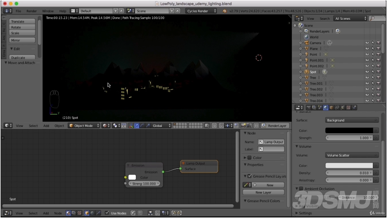The image size is (387, 218).
Task: Open the Render menu
Action: [32, 11]
